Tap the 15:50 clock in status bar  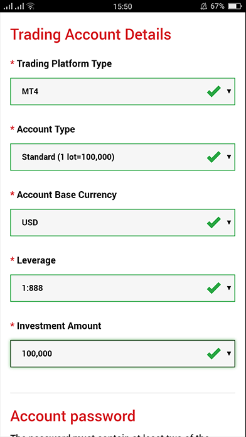tap(123, 6)
